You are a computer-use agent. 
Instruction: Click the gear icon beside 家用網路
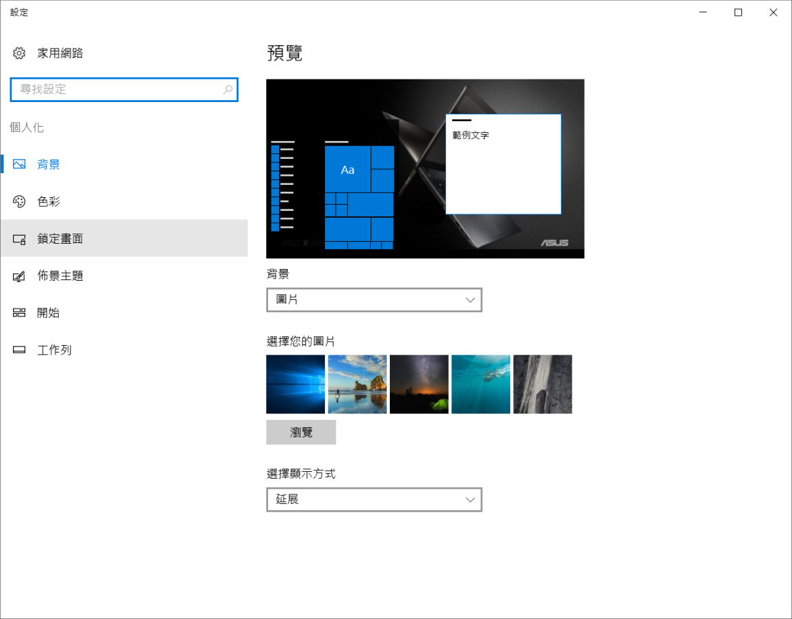pos(19,53)
